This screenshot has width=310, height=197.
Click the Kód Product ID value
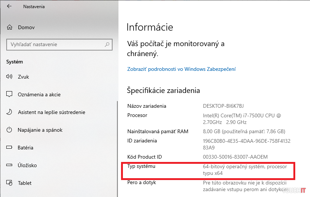235,157
